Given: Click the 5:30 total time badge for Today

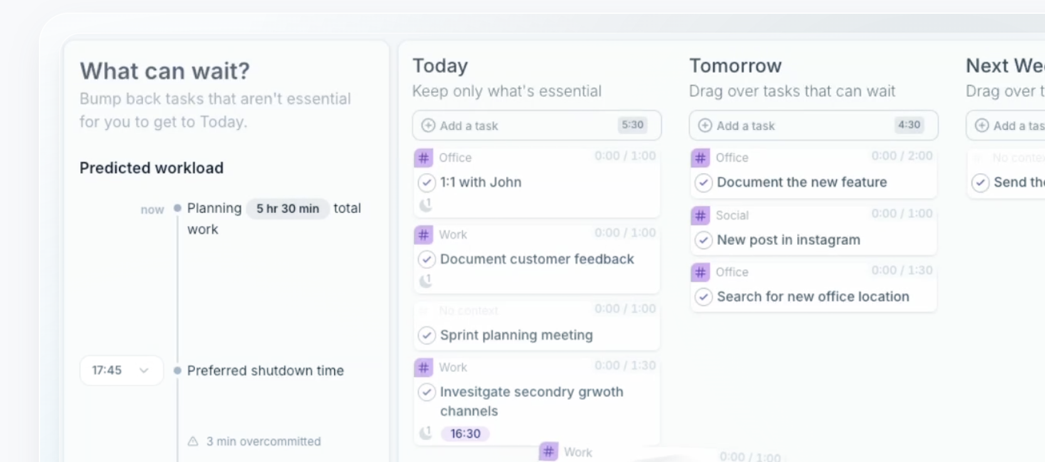Looking at the screenshot, I should [x=632, y=125].
